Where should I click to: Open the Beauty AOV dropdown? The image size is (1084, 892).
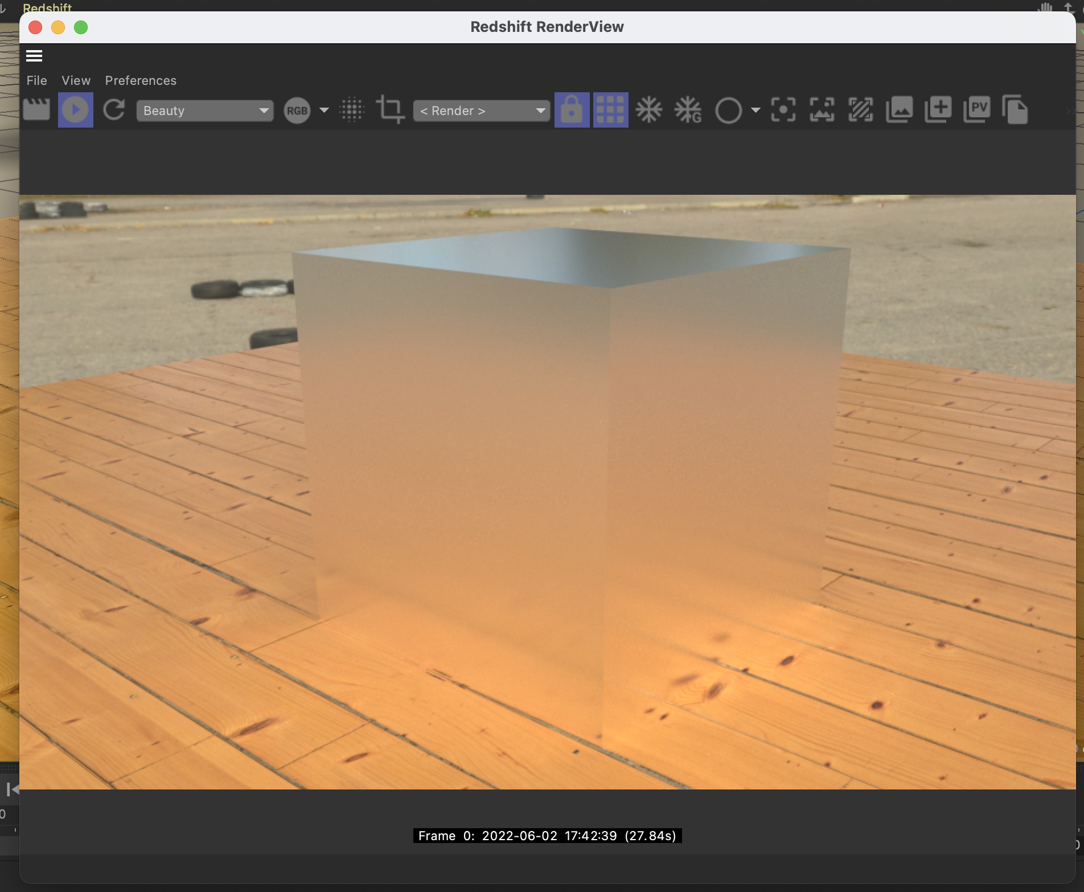point(204,111)
